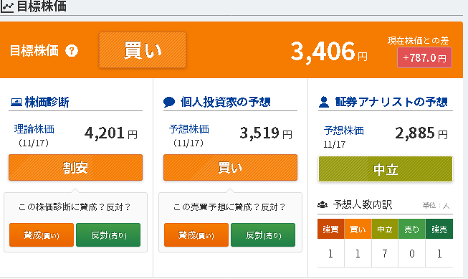Click the group icon beside 予想人数内訳
Viewport: 468px width, 279px height.
pos(323,205)
